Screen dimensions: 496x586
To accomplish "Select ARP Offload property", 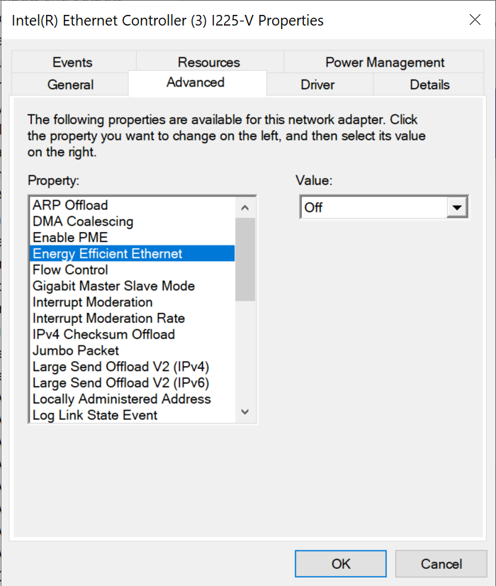I will pyautogui.click(x=70, y=205).
